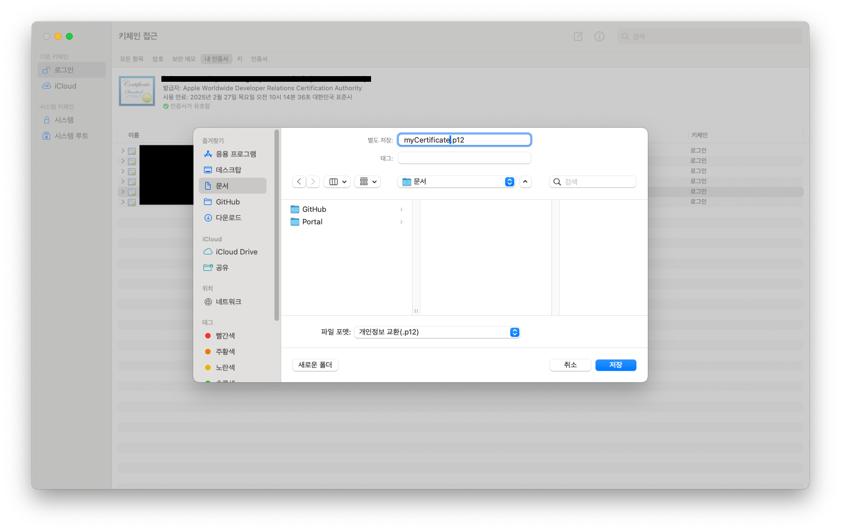Screen dimensions: 841x531
Task: Expand the third certificate row disclosure arrow
Action: (x=123, y=172)
